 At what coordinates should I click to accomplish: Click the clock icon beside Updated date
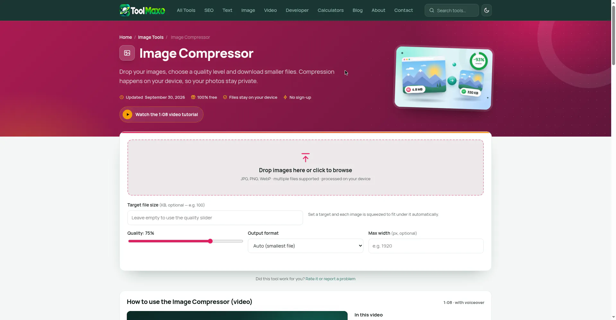(122, 97)
